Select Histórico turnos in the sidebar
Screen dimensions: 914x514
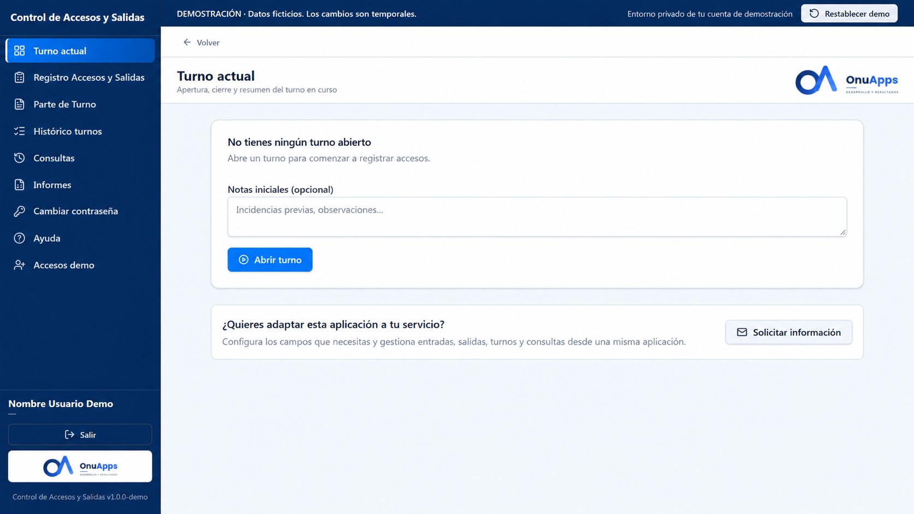[80, 131]
